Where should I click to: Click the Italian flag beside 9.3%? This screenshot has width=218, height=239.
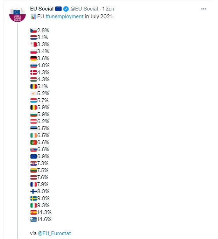click(34, 205)
